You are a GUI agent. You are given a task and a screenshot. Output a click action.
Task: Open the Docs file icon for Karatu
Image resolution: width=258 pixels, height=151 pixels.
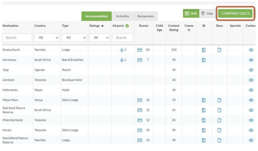[219, 130]
